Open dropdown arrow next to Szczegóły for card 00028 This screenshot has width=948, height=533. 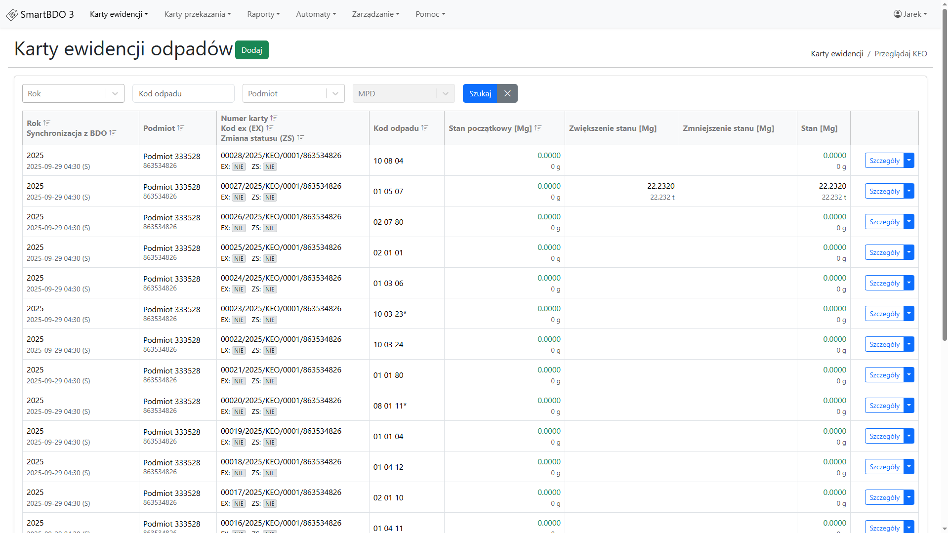coord(909,161)
